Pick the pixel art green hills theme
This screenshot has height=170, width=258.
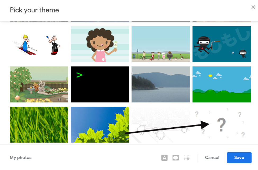[x=222, y=84]
